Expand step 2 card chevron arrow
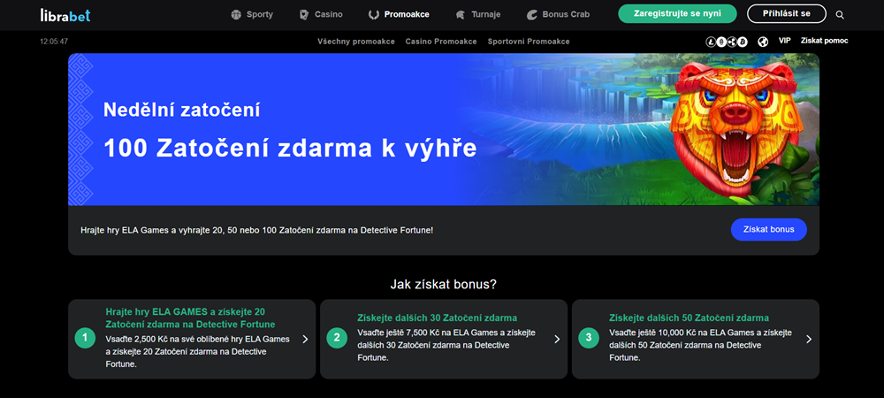Screen dimensions: 884x398 pos(557,339)
